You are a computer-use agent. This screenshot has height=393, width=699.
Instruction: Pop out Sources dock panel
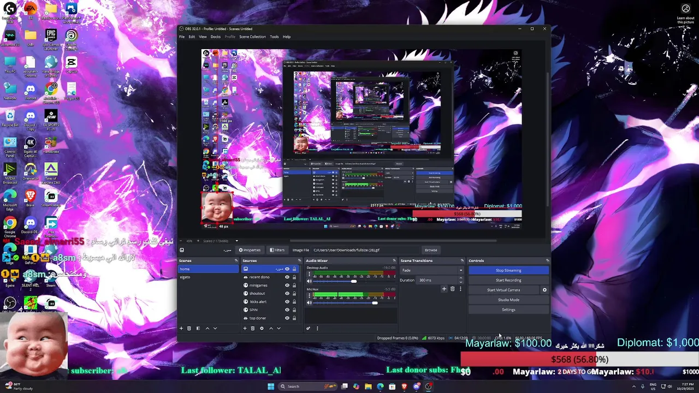(299, 260)
